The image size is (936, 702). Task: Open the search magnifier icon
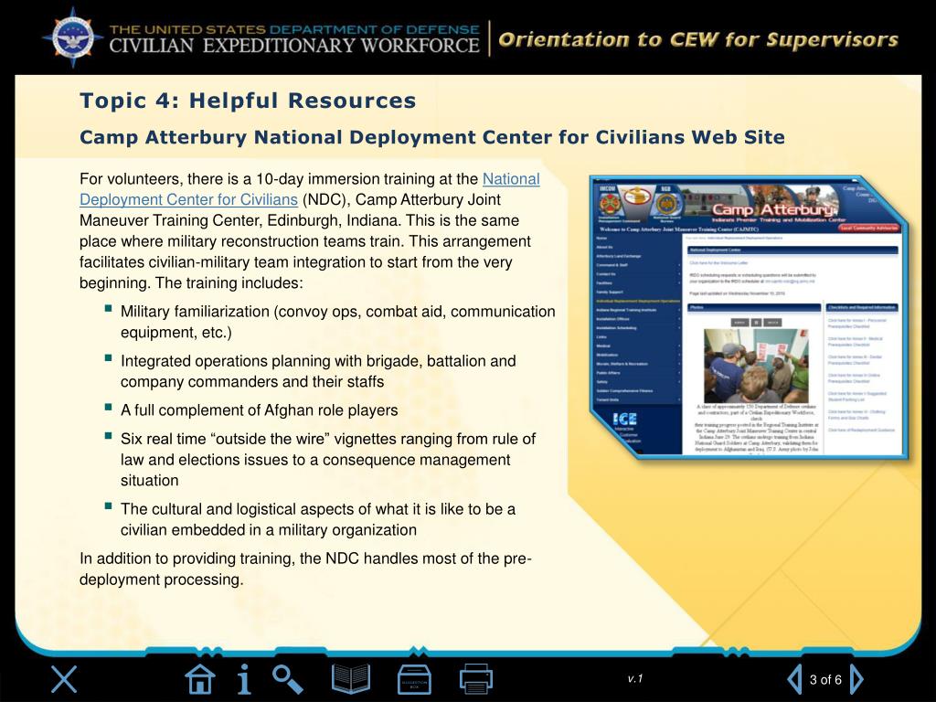coord(288,679)
